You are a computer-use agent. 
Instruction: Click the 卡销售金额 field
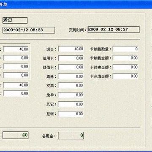point(125,58)
